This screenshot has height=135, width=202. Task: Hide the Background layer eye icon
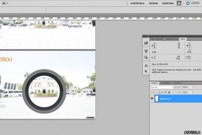[152, 99]
